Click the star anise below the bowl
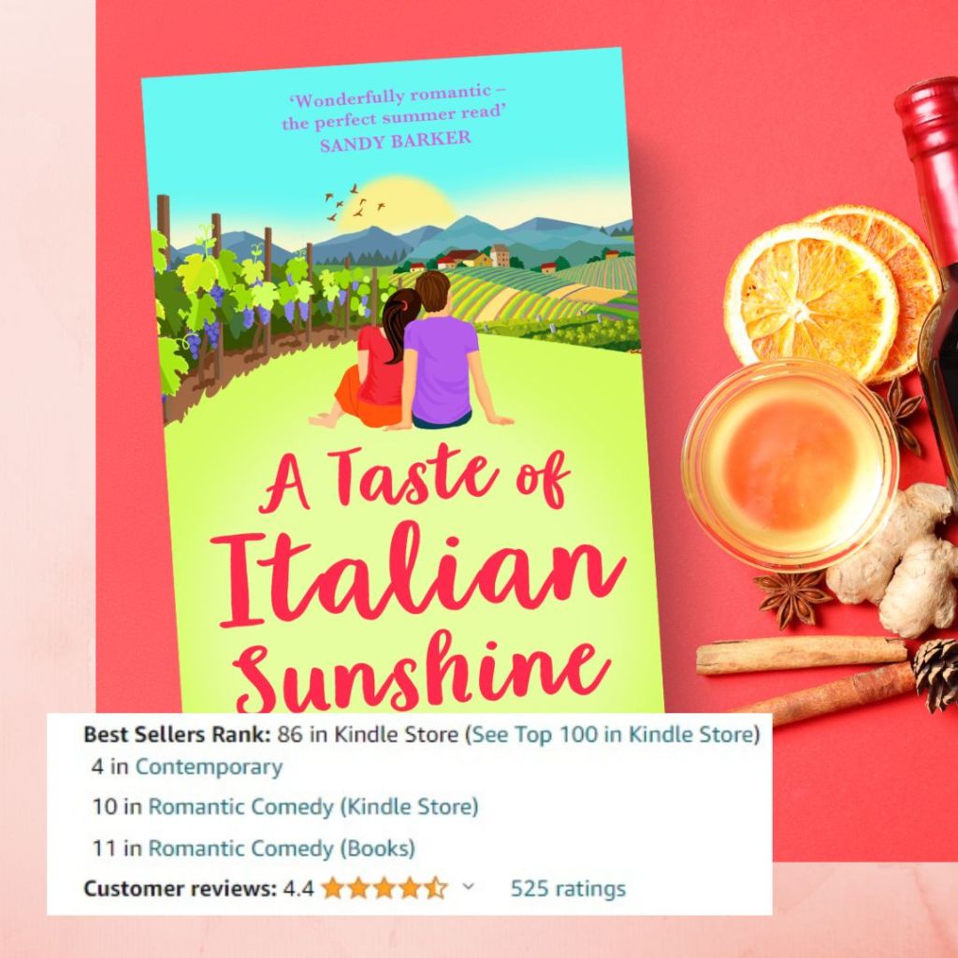This screenshot has height=958, width=958. pos(791,599)
